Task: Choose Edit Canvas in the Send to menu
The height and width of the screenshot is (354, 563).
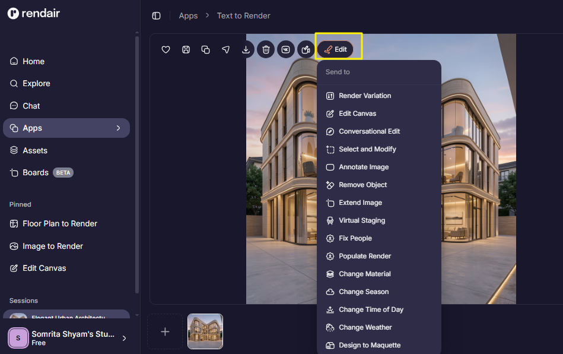Action: [x=379, y=113]
